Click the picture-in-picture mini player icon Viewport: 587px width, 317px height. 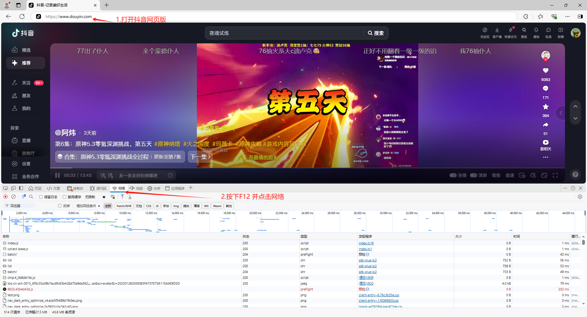(522, 175)
